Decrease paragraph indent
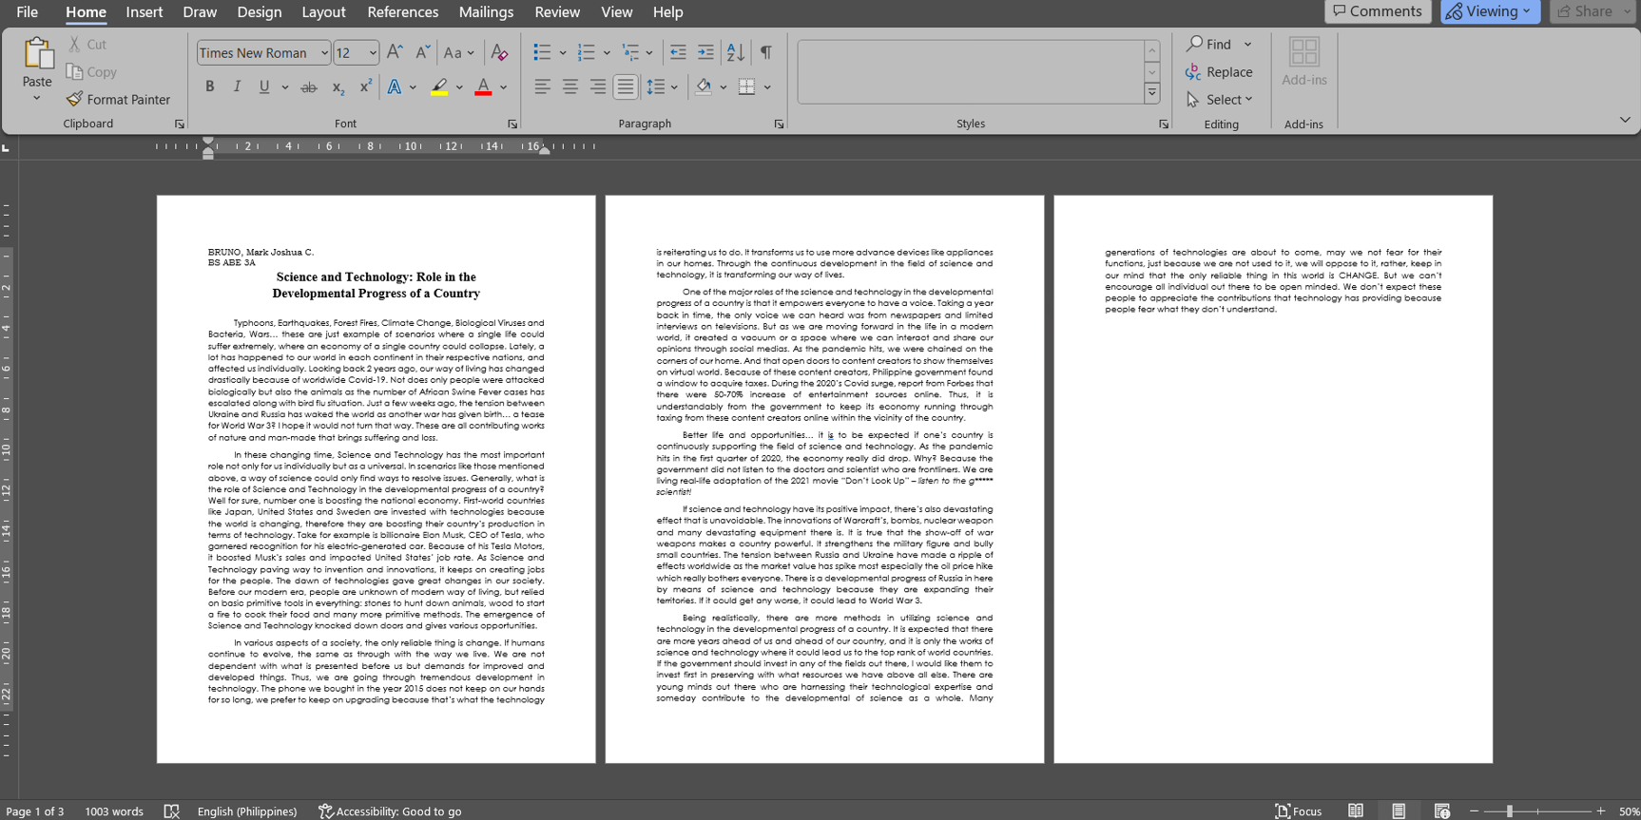 tap(678, 52)
